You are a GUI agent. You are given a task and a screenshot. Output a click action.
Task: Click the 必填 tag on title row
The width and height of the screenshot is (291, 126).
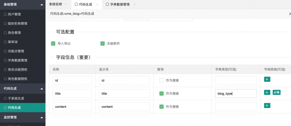coord(276,92)
